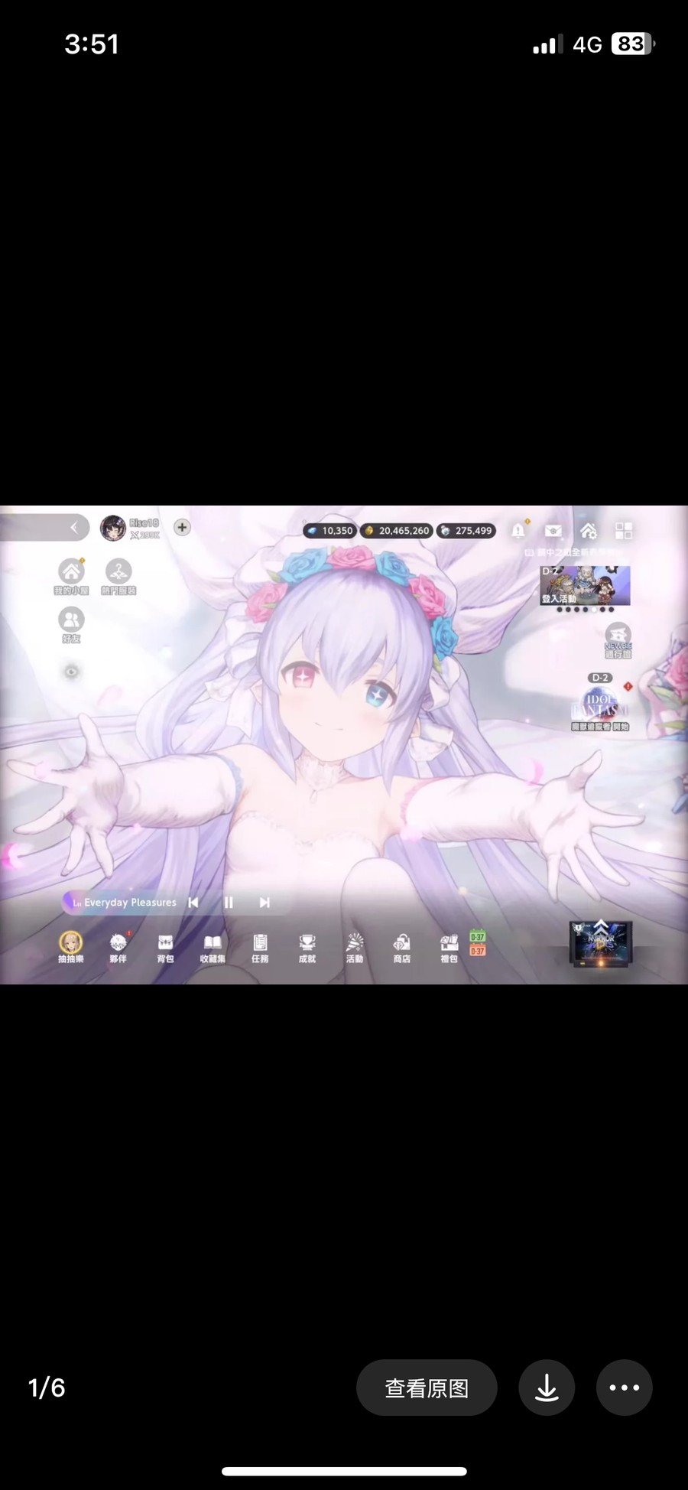
Task: Tap 查看原图 to view original image
Action: (427, 1388)
